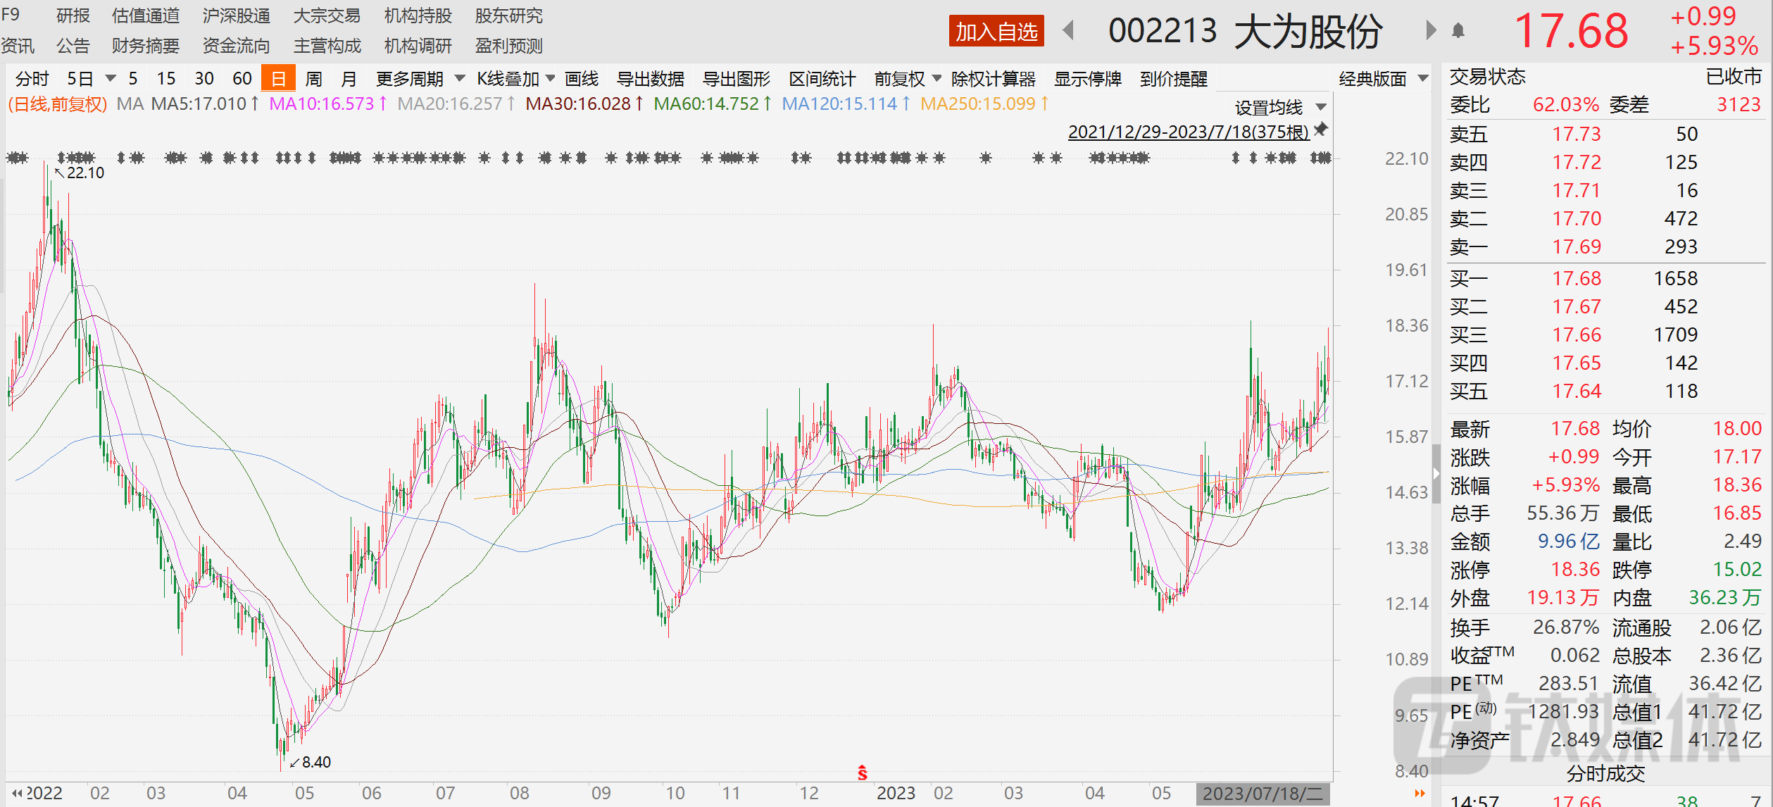Click the 2023/07/18 date label on axis
1773x807 pixels.
(x=1263, y=794)
